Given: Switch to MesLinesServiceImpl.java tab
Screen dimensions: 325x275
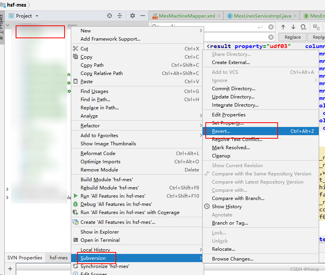Looking at the screenshot, I should (262, 16).
